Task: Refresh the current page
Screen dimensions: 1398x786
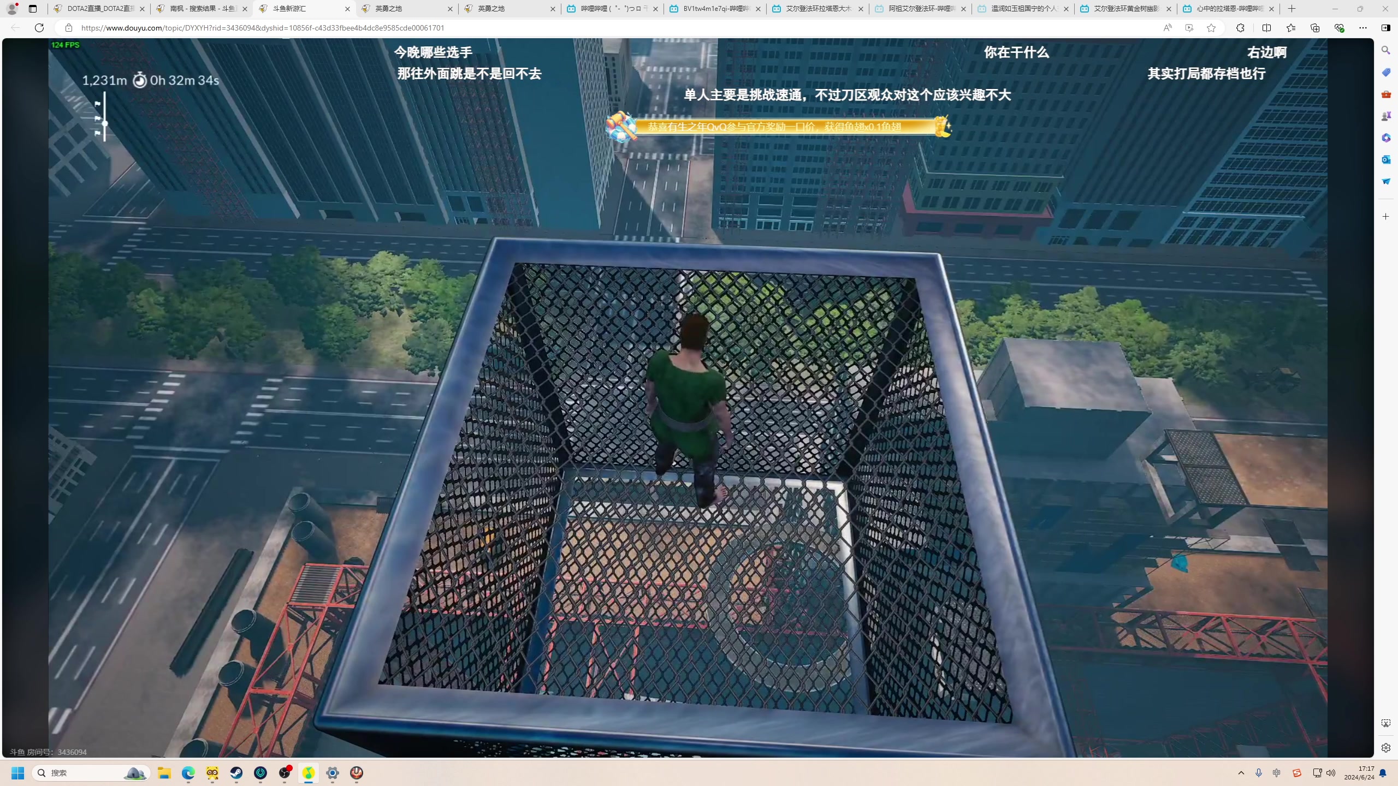Action: (x=39, y=28)
